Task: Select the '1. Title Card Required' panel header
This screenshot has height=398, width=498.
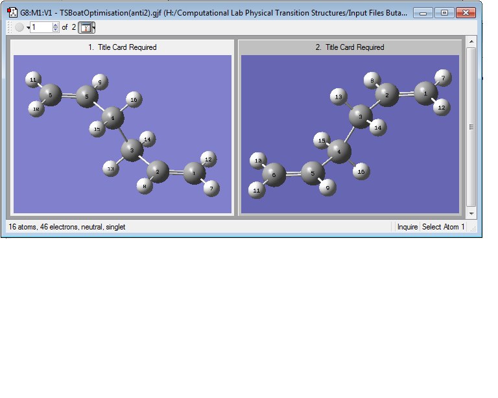Action: [123, 47]
